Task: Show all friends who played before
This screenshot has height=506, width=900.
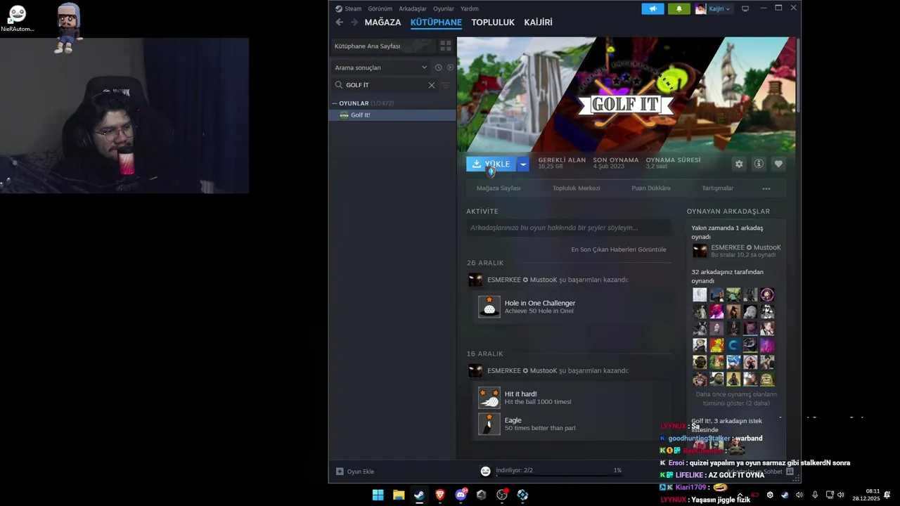Action: coord(736,398)
